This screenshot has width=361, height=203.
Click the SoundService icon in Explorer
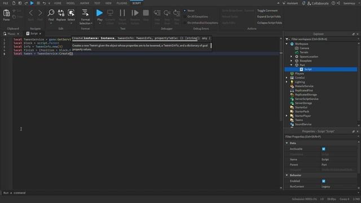tap(292, 124)
